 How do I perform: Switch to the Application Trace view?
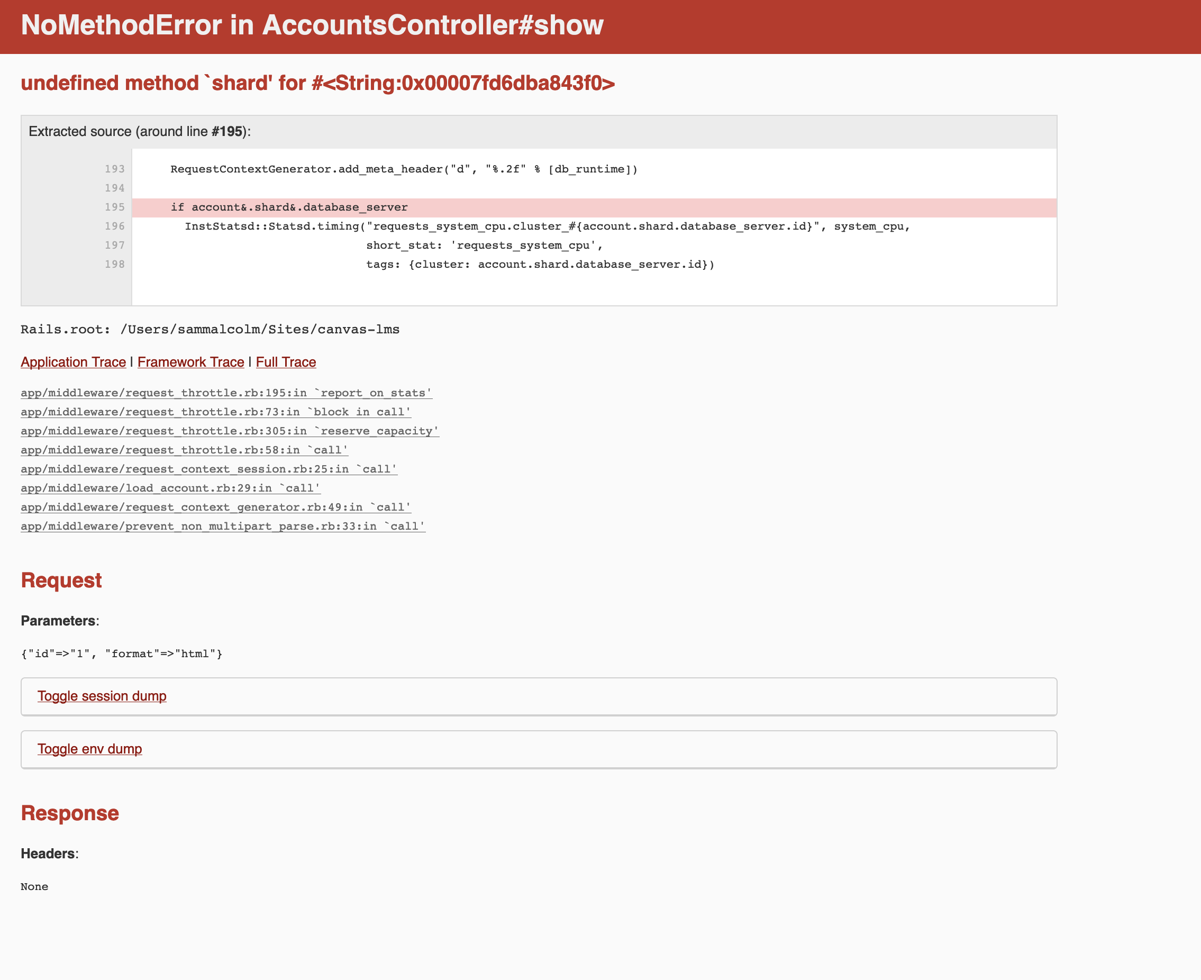tap(73, 362)
